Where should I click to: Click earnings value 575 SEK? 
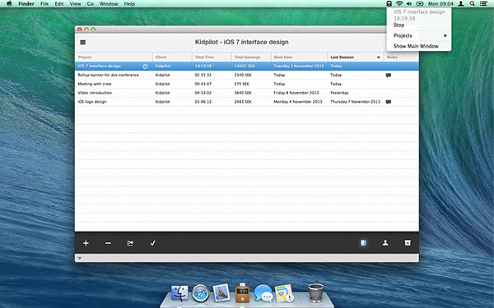241,84
